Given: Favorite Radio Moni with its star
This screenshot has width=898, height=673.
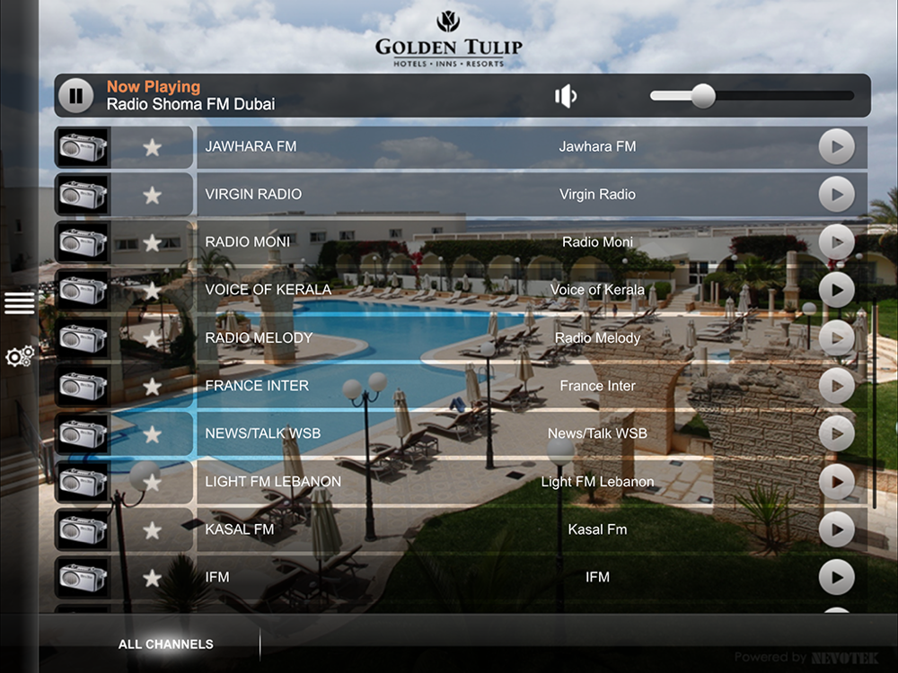Looking at the screenshot, I should pyautogui.click(x=152, y=243).
